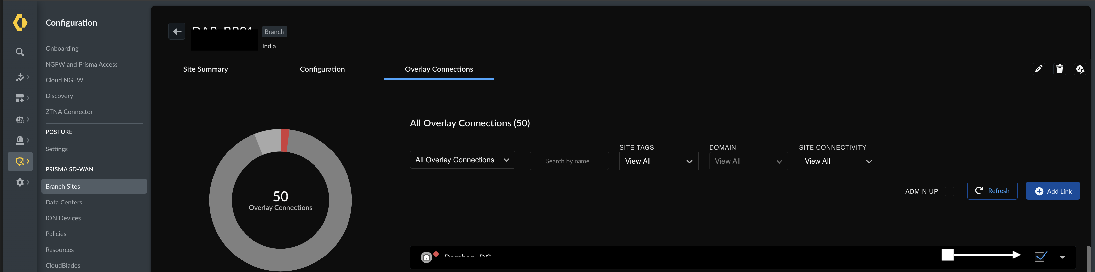Open the insights sparkle-chart sidebar icon

pyautogui.click(x=20, y=77)
